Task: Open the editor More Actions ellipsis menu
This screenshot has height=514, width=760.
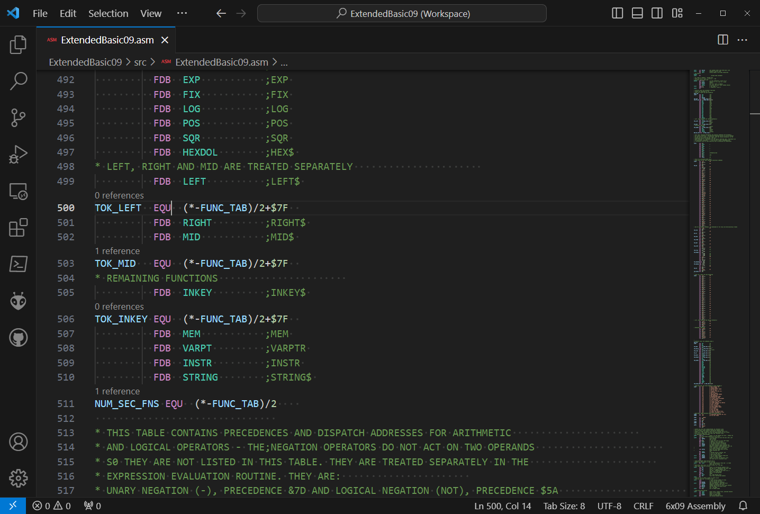Action: (743, 40)
